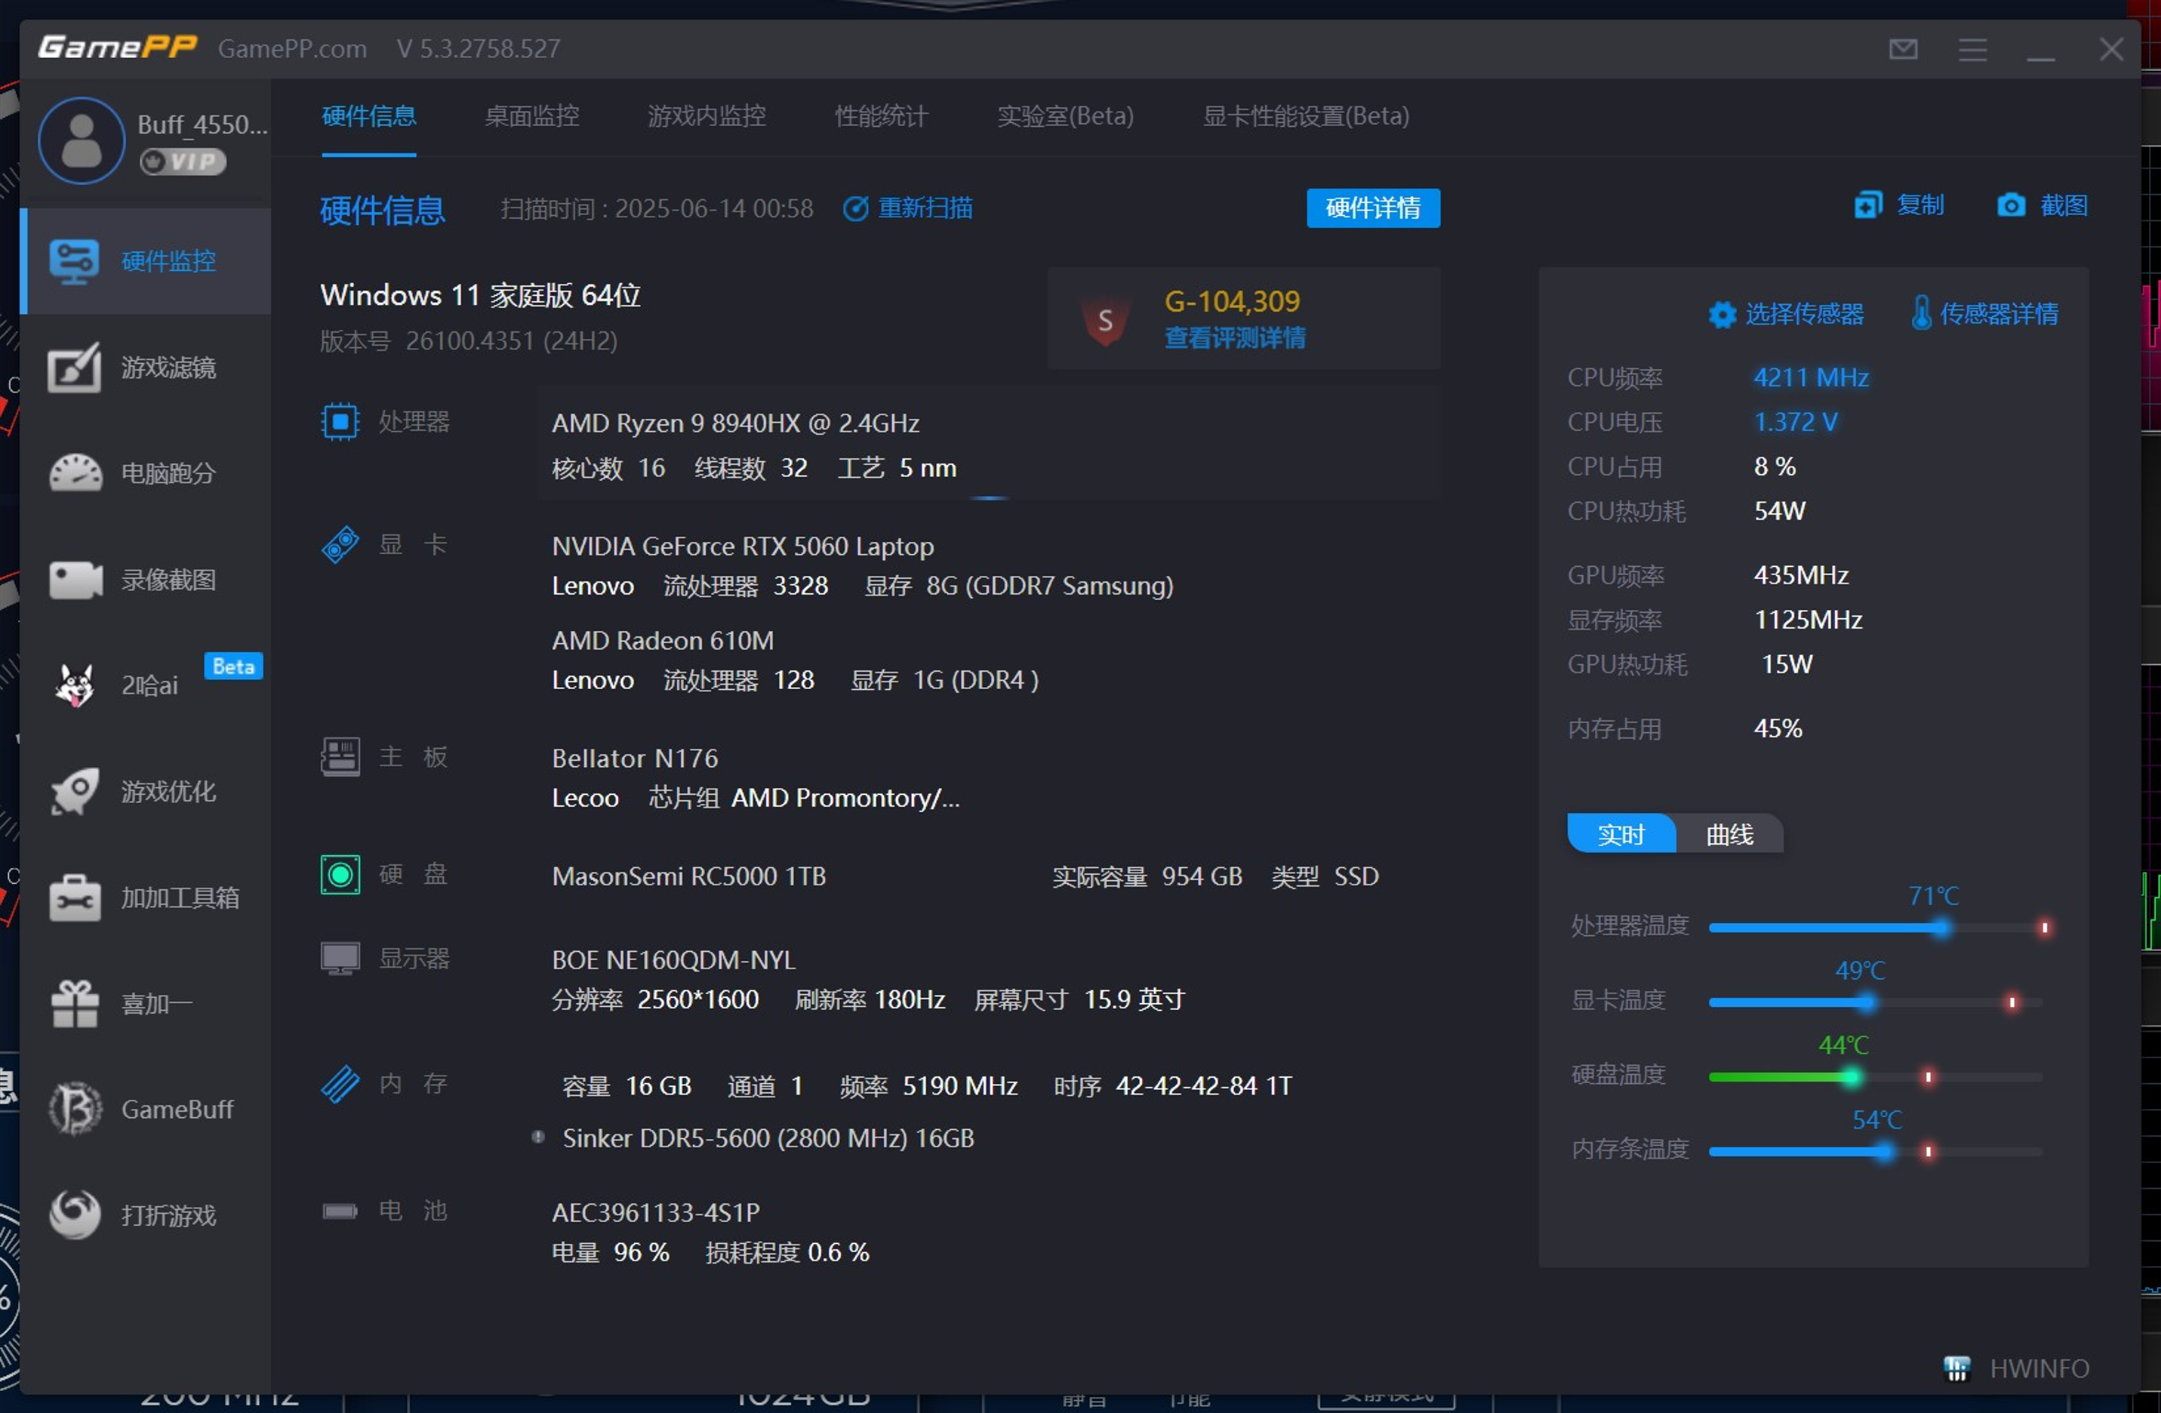Click the CPU电压 1.372 V value
The height and width of the screenshot is (1413, 2161).
coord(1795,422)
